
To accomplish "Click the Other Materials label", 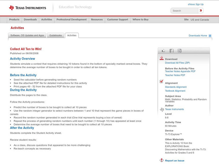I will (x=174, y=139).
